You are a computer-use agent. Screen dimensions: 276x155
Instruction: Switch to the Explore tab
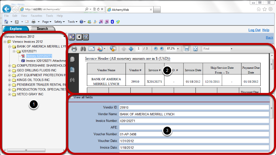(16, 29)
